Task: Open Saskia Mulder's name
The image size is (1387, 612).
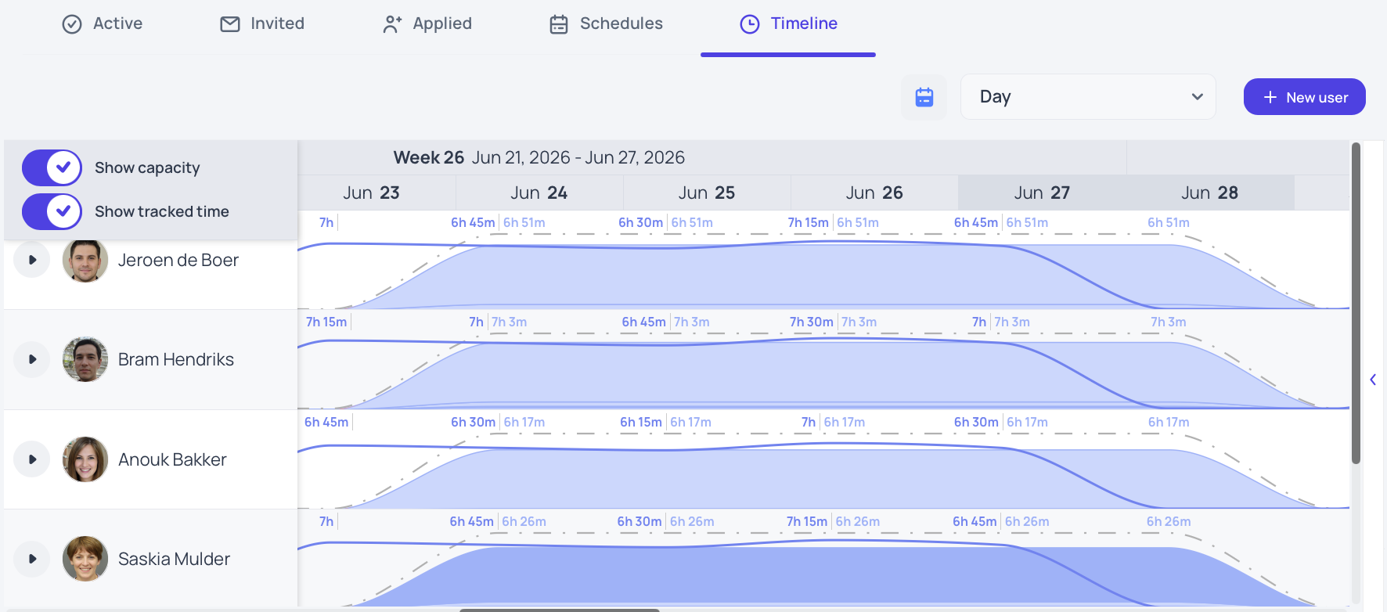Action: [174, 559]
